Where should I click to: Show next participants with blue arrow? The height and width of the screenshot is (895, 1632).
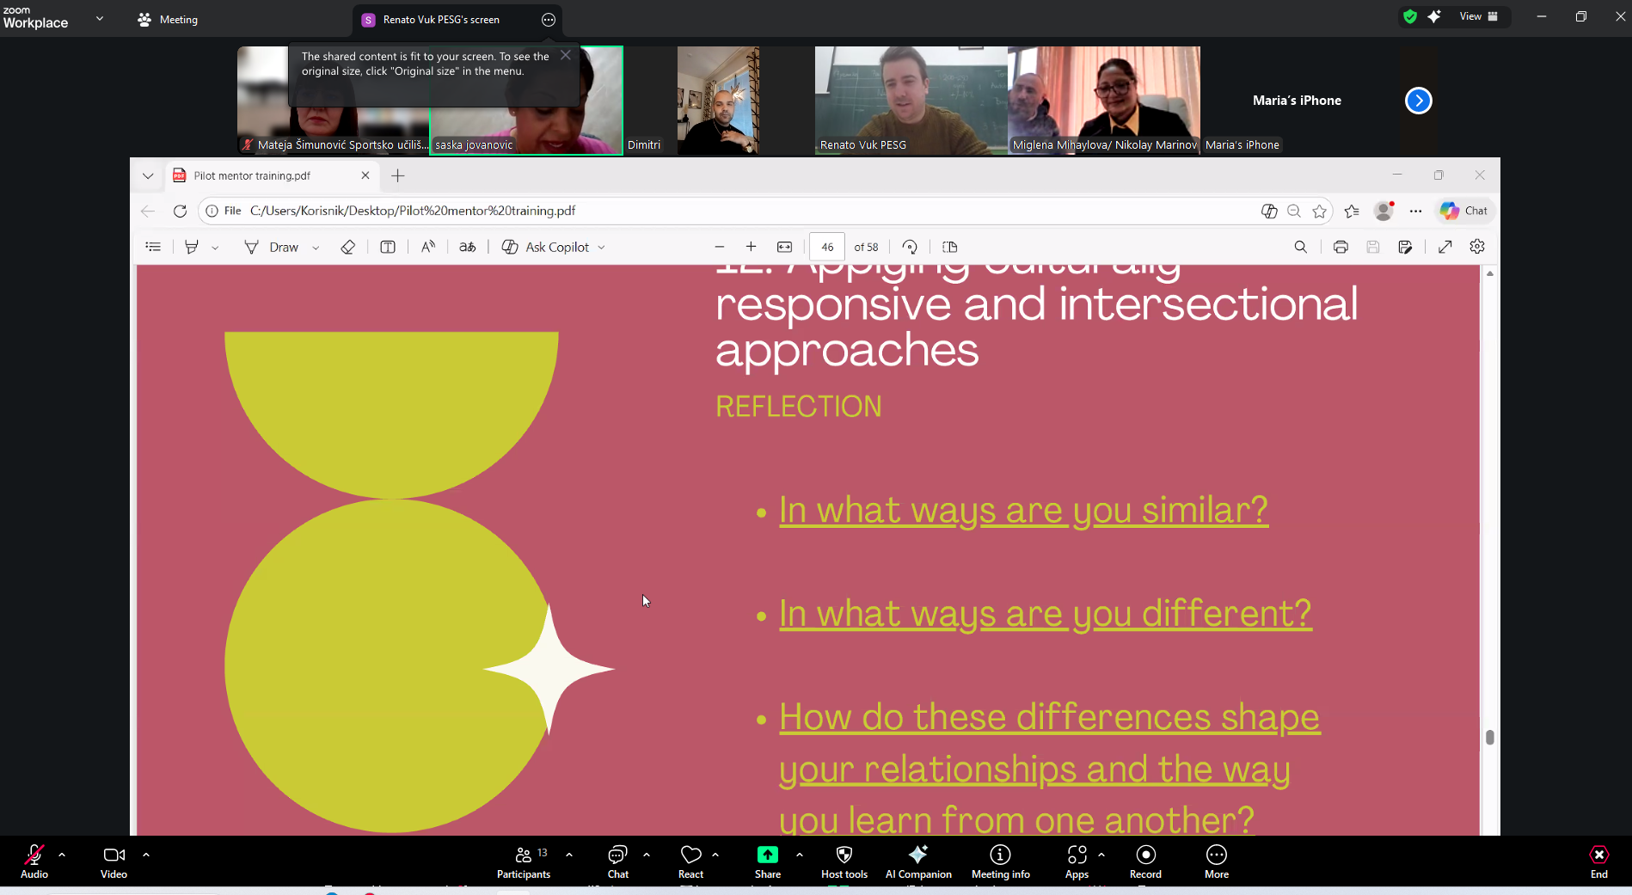[x=1418, y=101]
